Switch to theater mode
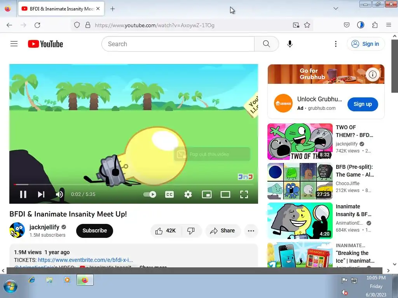This screenshot has width=398, height=298. point(225,194)
